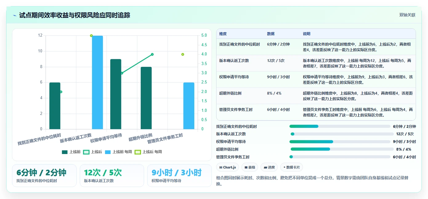This screenshot has height=199, width=428.
Task: Open the 9小时 / 3小时 data card
Action: [x=180, y=176]
